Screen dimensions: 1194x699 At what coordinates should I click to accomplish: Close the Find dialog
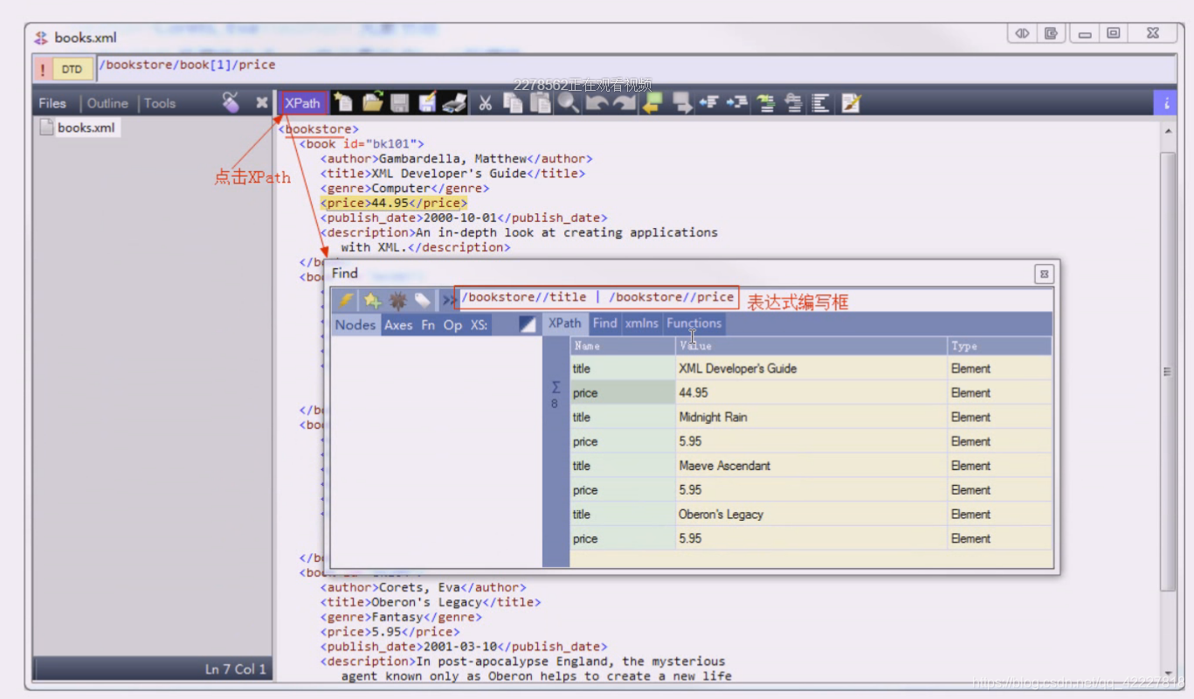[1044, 274]
